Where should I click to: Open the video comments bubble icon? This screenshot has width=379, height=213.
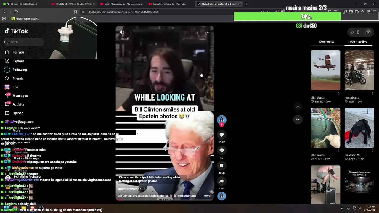click(x=221, y=150)
